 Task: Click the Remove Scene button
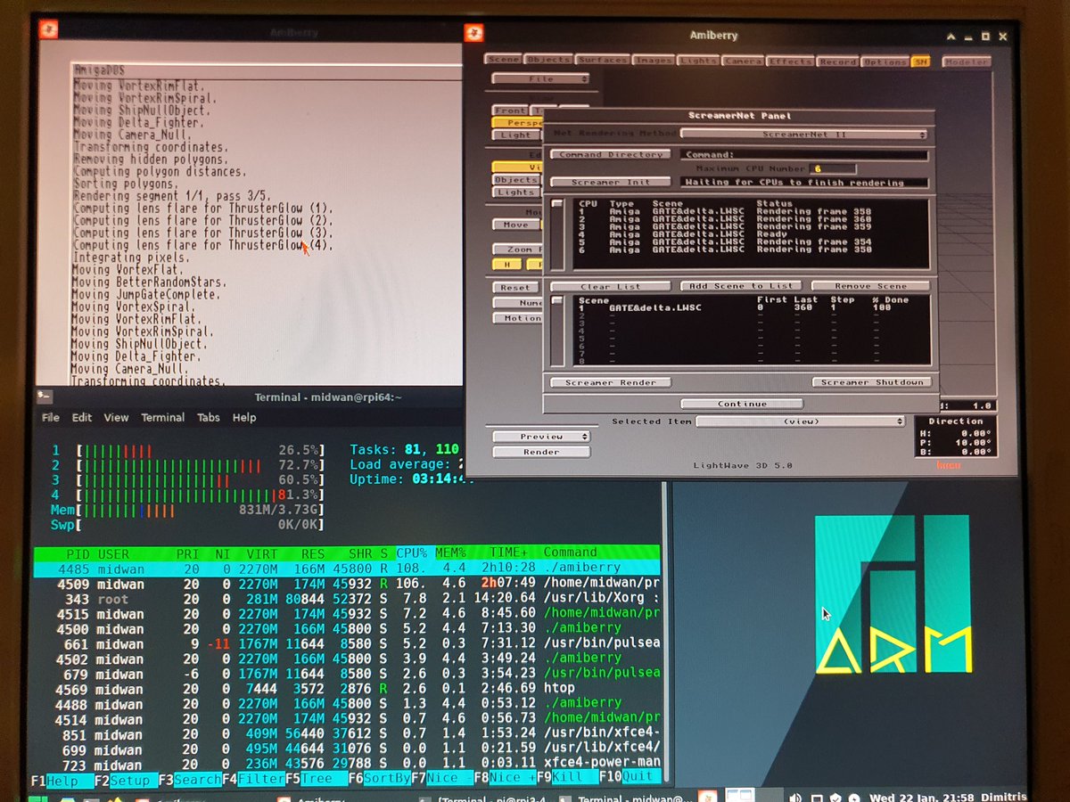pyautogui.click(x=869, y=286)
